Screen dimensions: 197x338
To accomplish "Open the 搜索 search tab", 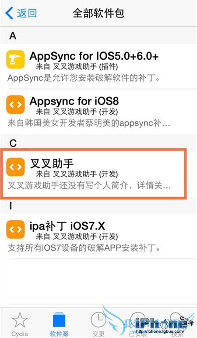I will [x=177, y=324].
